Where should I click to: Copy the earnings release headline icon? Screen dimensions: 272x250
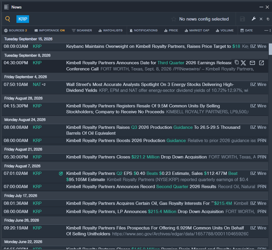[x=236, y=62]
